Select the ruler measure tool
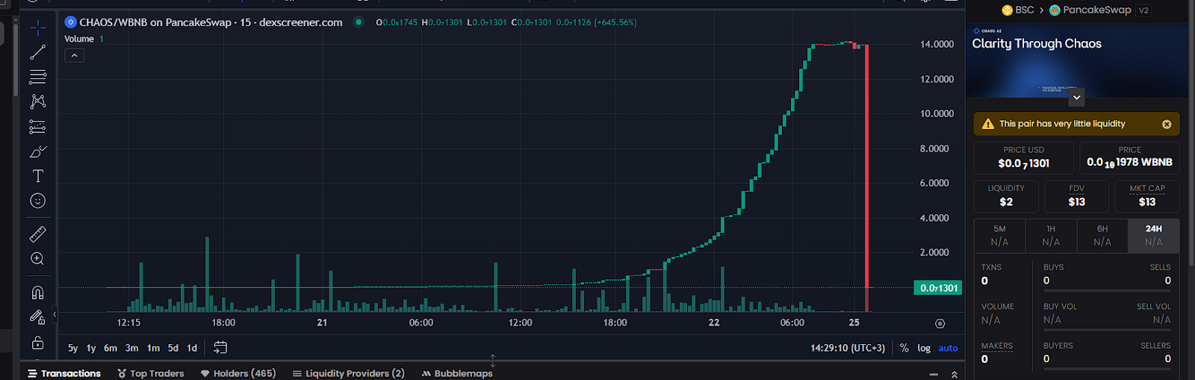The width and height of the screenshot is (1195, 380). 38,234
